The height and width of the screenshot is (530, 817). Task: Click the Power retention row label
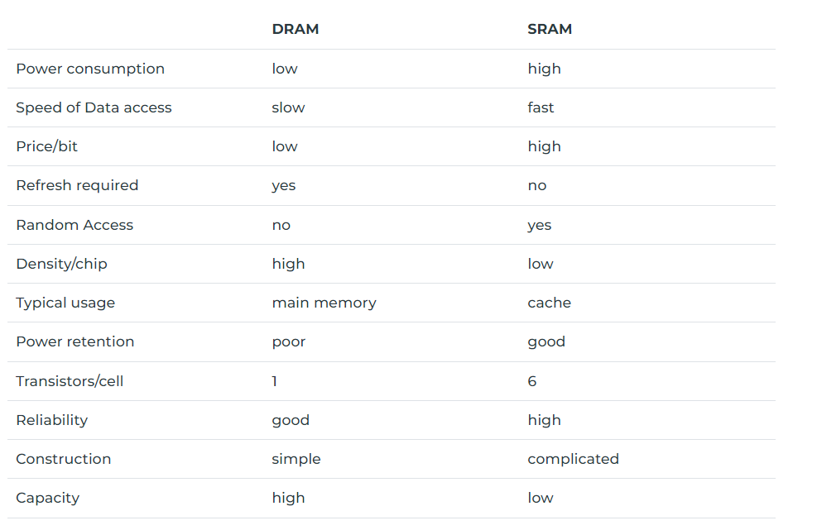(74, 341)
